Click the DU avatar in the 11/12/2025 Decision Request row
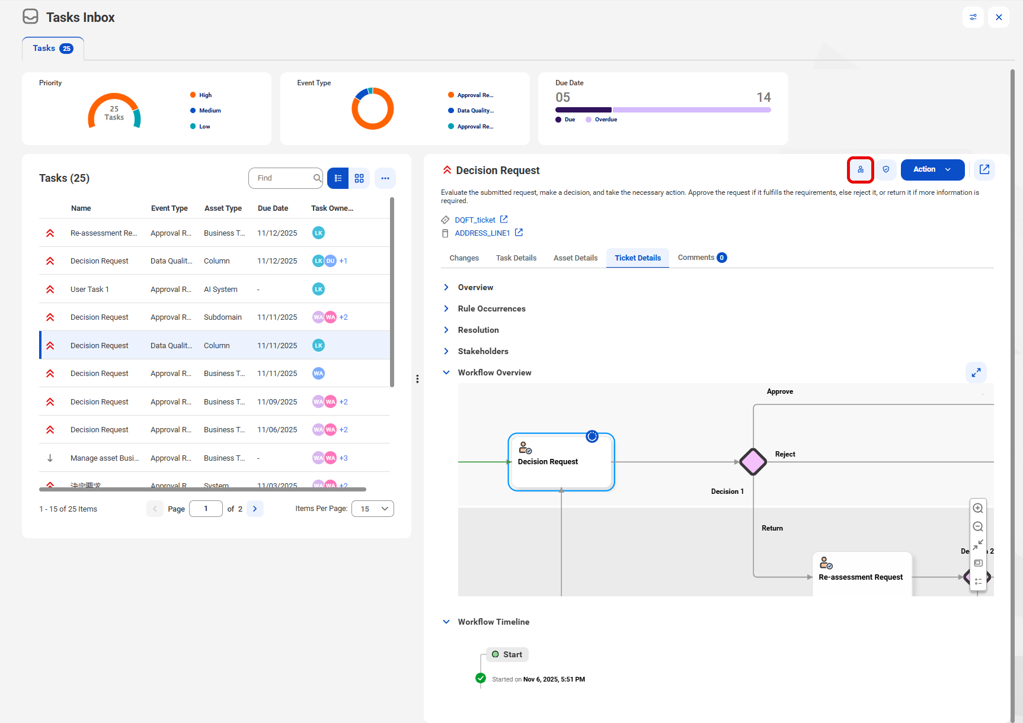Image resolution: width=1023 pixels, height=723 pixels. click(331, 261)
